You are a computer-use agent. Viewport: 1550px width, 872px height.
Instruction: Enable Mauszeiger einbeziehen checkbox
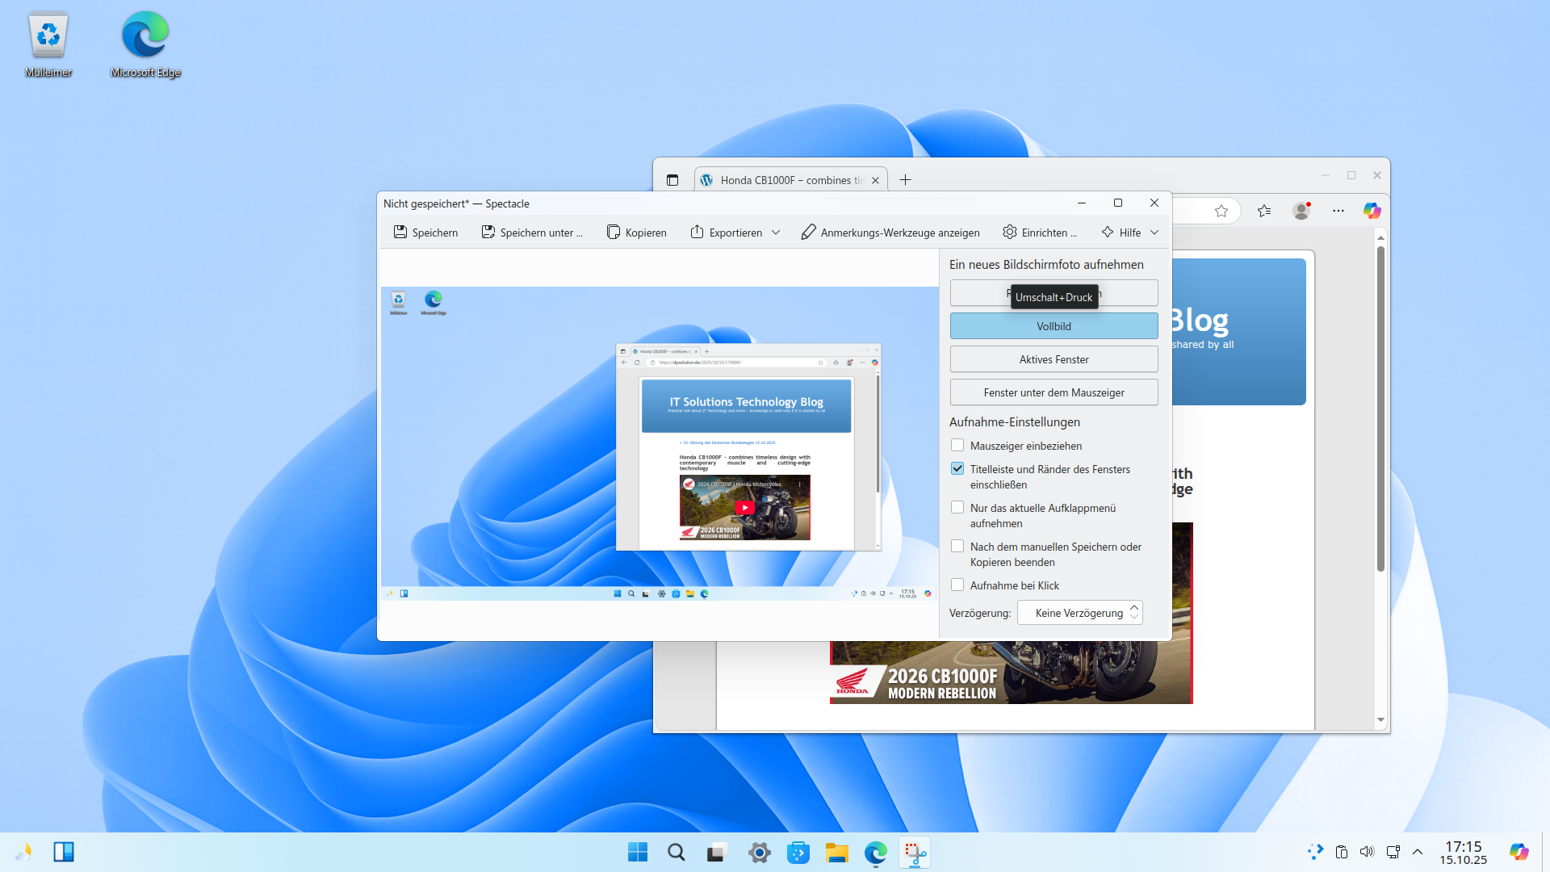957,446
